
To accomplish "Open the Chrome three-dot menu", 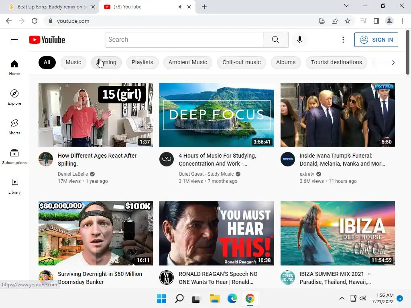I will click(x=402, y=21).
